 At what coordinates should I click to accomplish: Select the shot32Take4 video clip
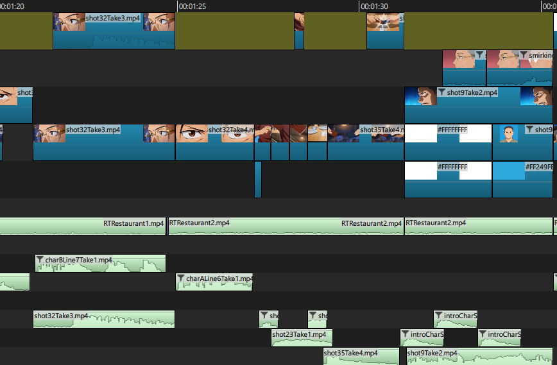coord(215,142)
